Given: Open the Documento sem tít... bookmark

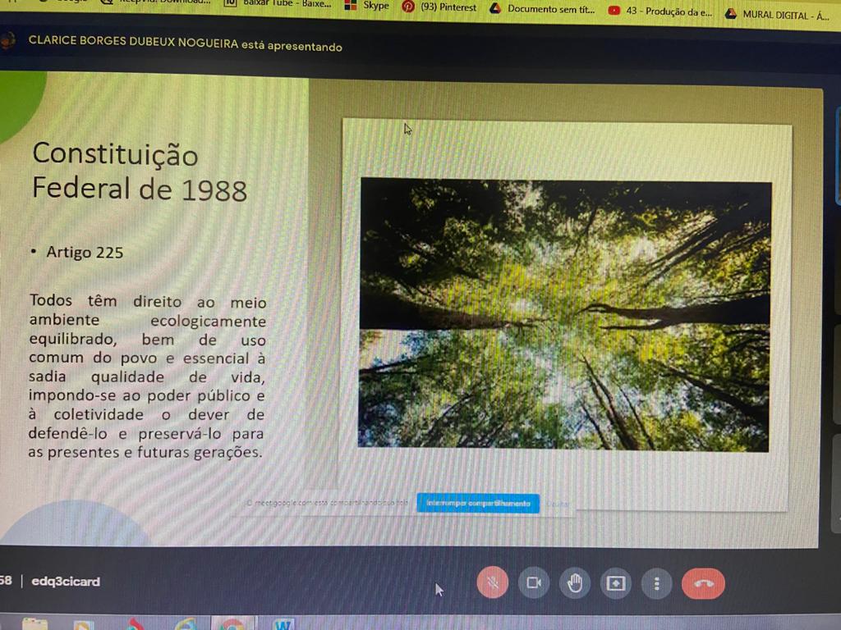Looking at the screenshot, I should point(543,8).
